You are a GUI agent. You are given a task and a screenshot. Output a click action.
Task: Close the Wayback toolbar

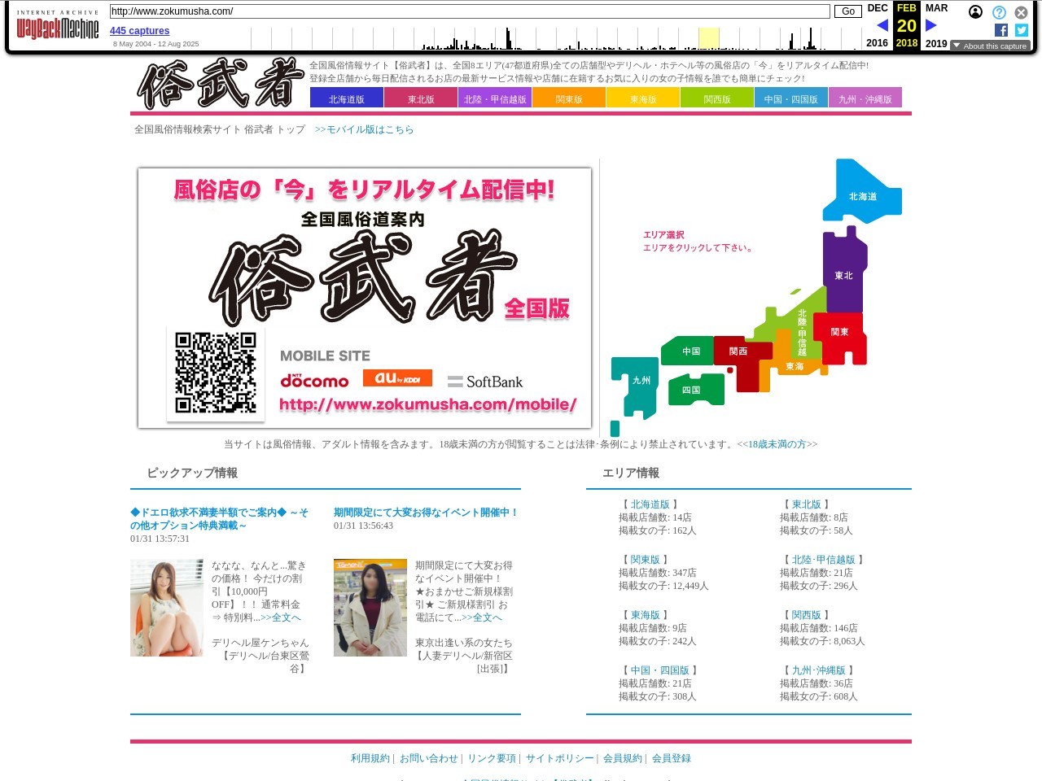point(1021,12)
